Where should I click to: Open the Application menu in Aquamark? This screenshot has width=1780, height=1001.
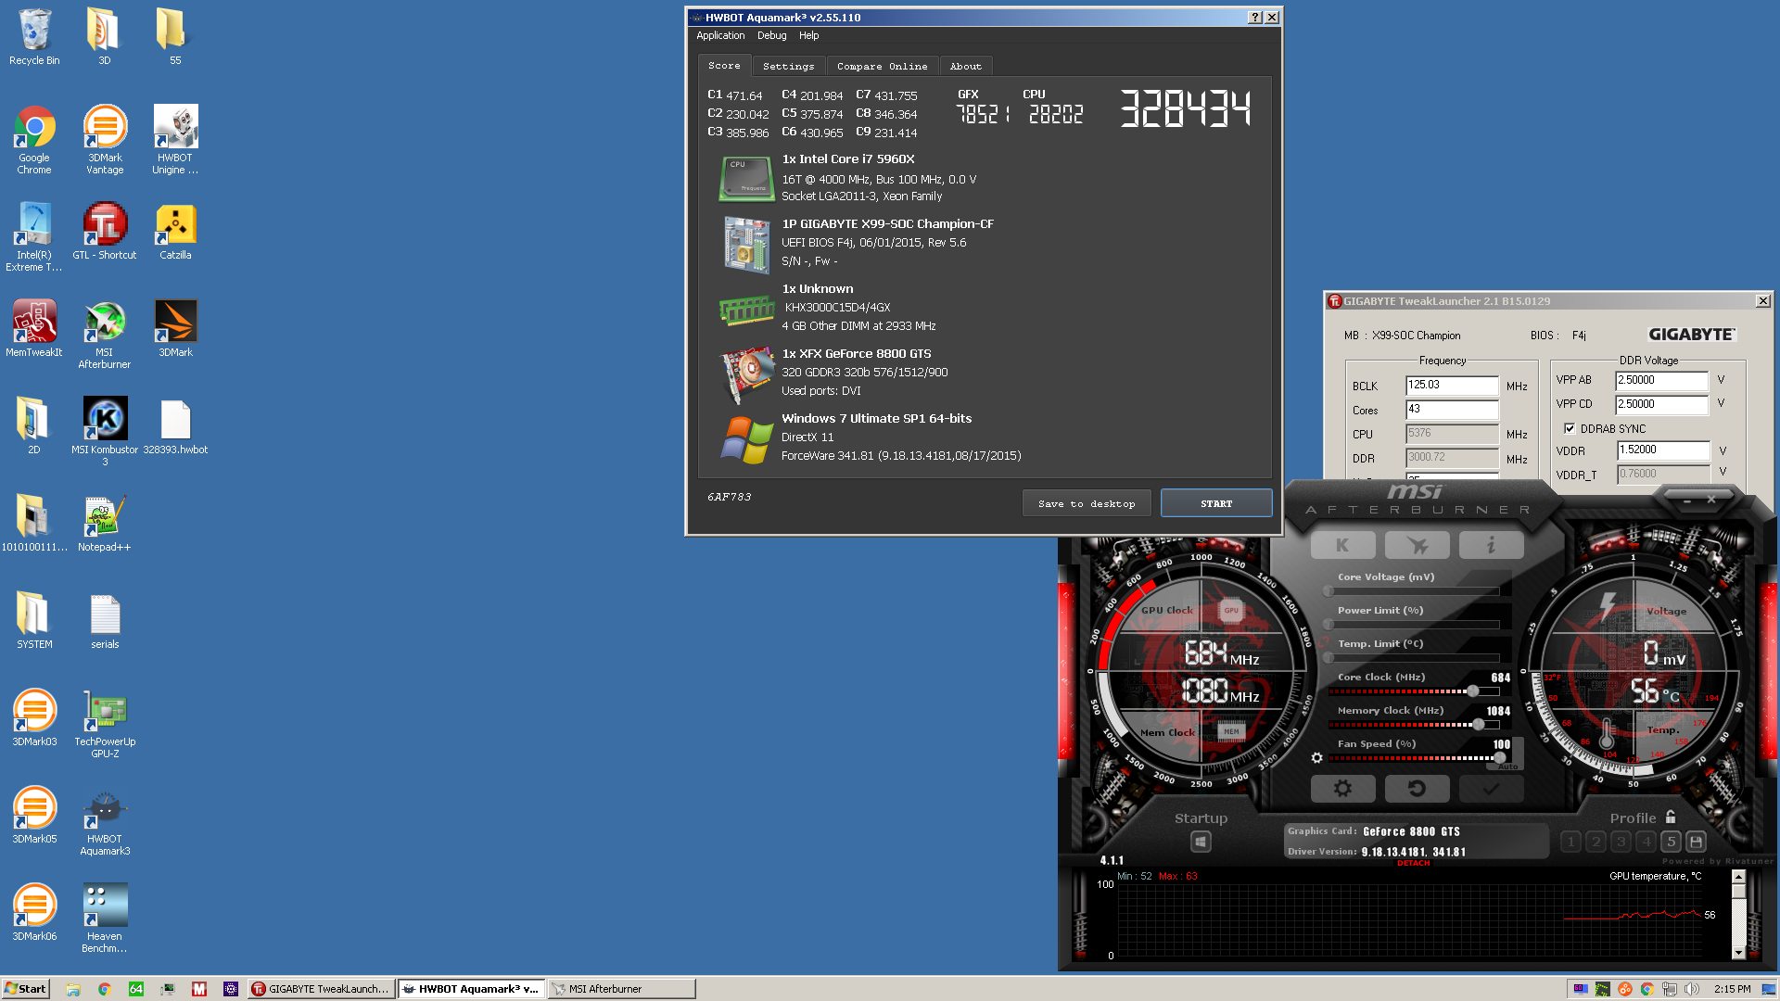pos(720,35)
